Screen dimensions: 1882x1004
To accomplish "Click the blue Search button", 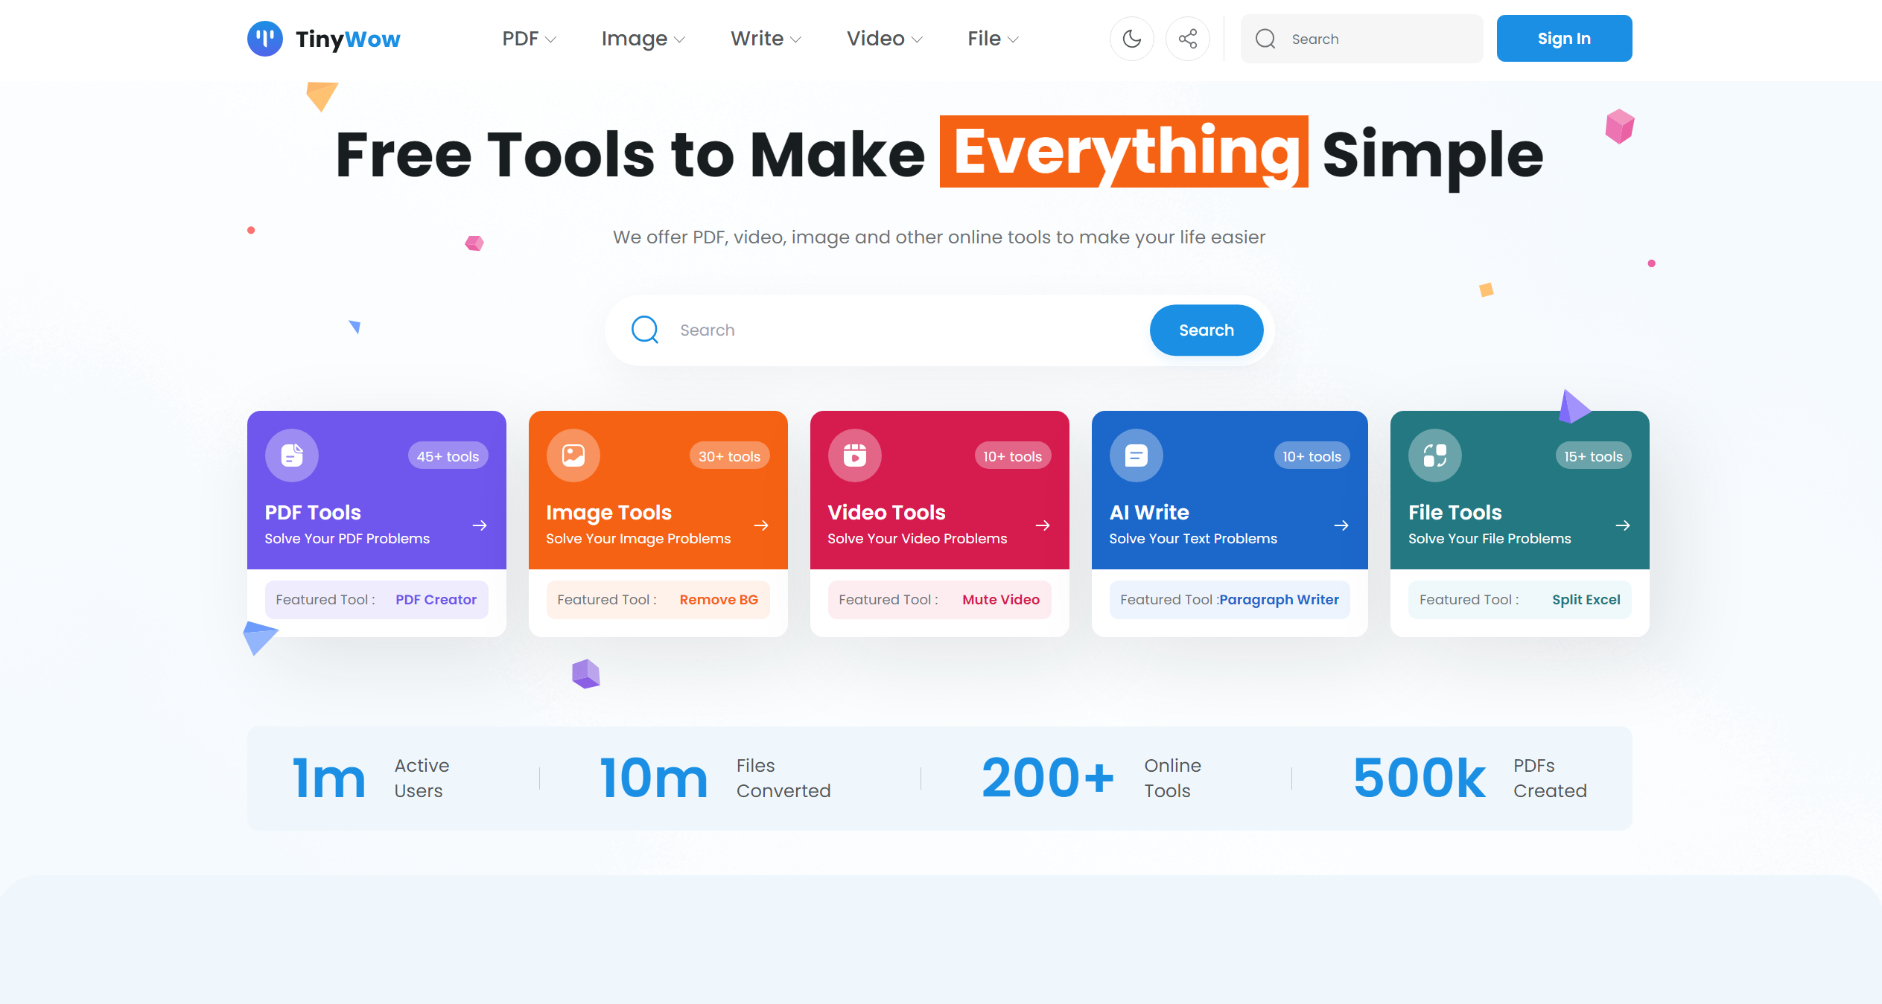I will [x=1206, y=330].
